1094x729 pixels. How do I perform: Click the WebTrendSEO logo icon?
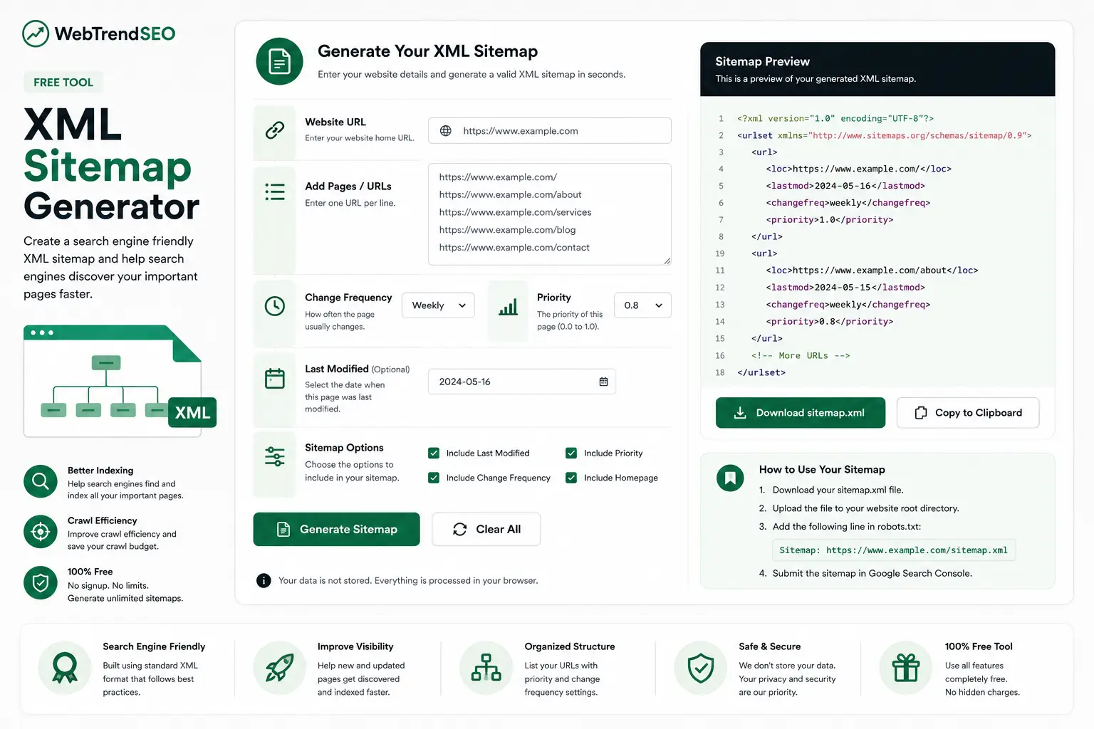pos(36,33)
